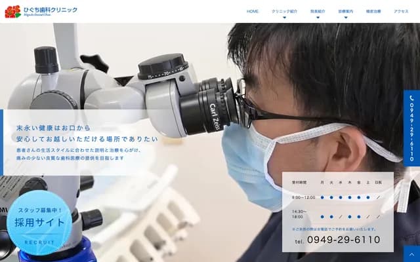Expand the arrow below 診療案内
Image resolution: width=420 pixels, height=262 pixels.
point(346,18)
